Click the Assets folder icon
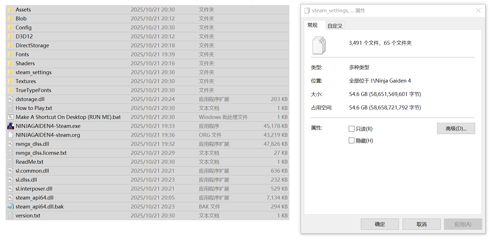The width and height of the screenshot is (504, 244). click(11, 10)
